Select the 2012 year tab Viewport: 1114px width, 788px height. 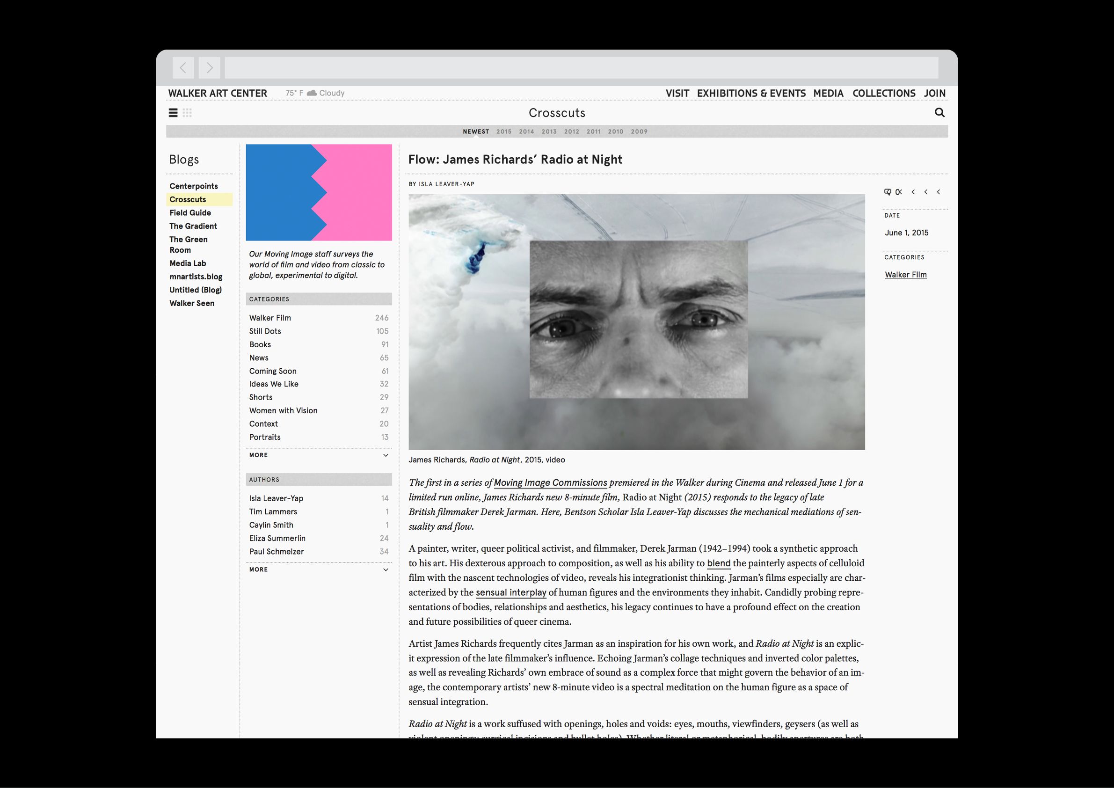pos(572,131)
